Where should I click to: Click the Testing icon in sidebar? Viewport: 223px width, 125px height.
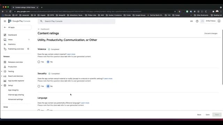(x=5, y=72)
